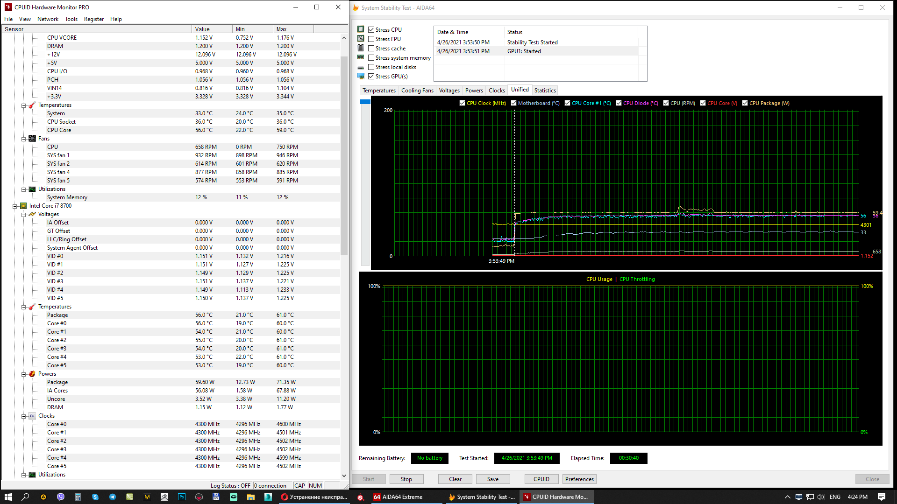This screenshot has width=897, height=504.
Task: Enable the Stress system memory checkbox
Action: pos(371,58)
